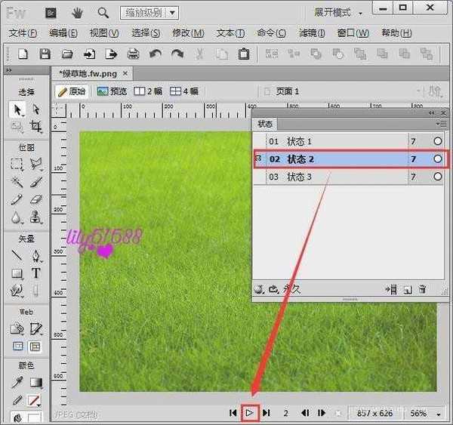Toggle the circle marker on 状态 3 row
Viewport: 453px width, 425px height.
[x=437, y=177]
